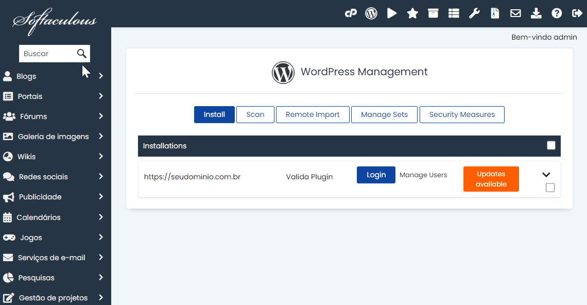Click the Jogos gamepad icon
Viewport: 587px width, 305px height.
[x=9, y=238]
